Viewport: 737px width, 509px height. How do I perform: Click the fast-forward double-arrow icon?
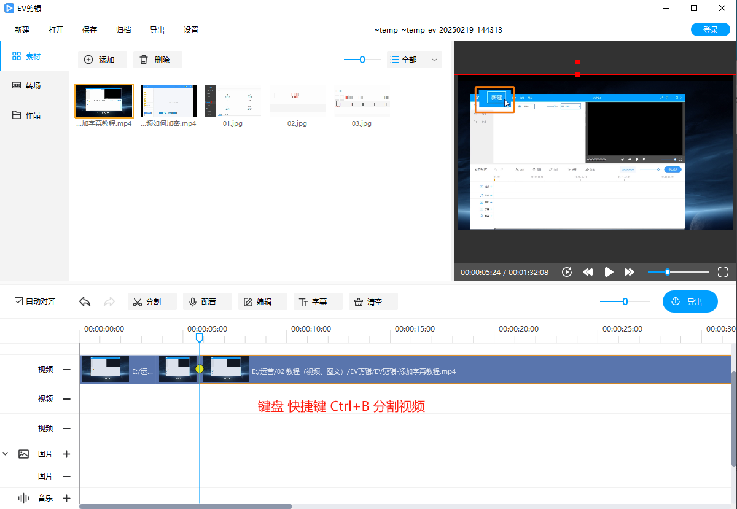[629, 272]
